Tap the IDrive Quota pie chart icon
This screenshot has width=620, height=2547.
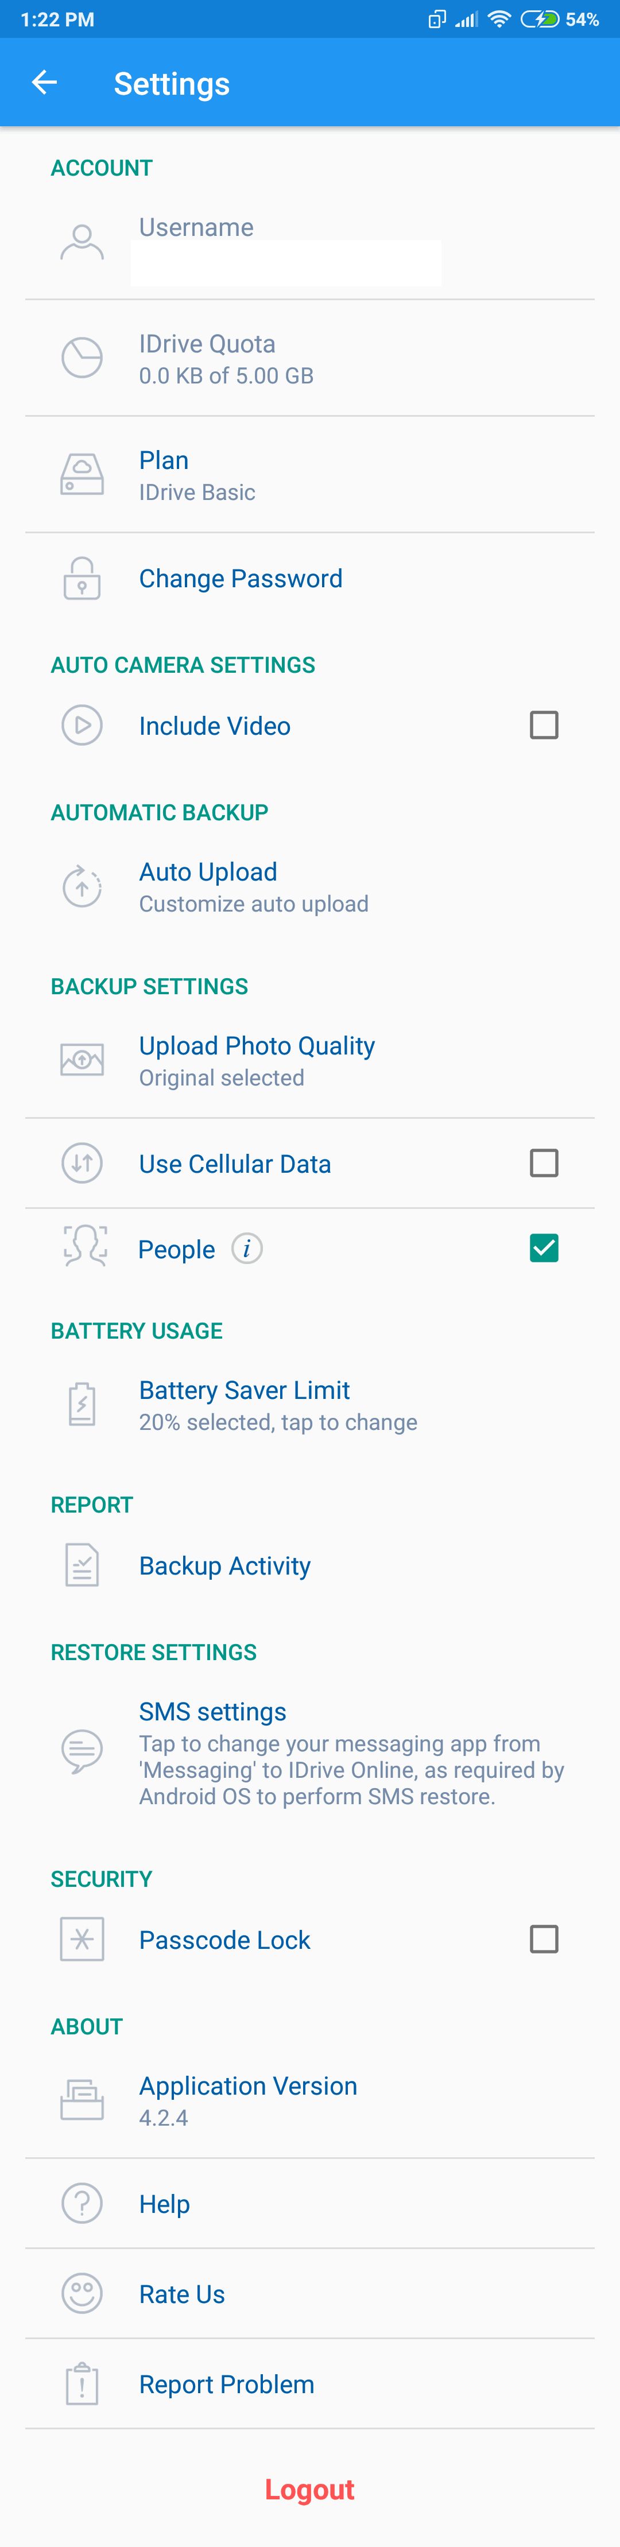[82, 358]
